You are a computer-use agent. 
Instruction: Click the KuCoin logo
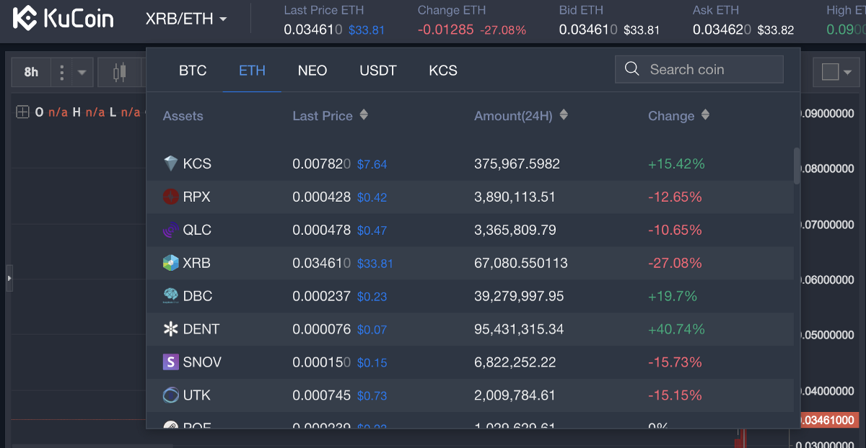pyautogui.click(x=64, y=19)
